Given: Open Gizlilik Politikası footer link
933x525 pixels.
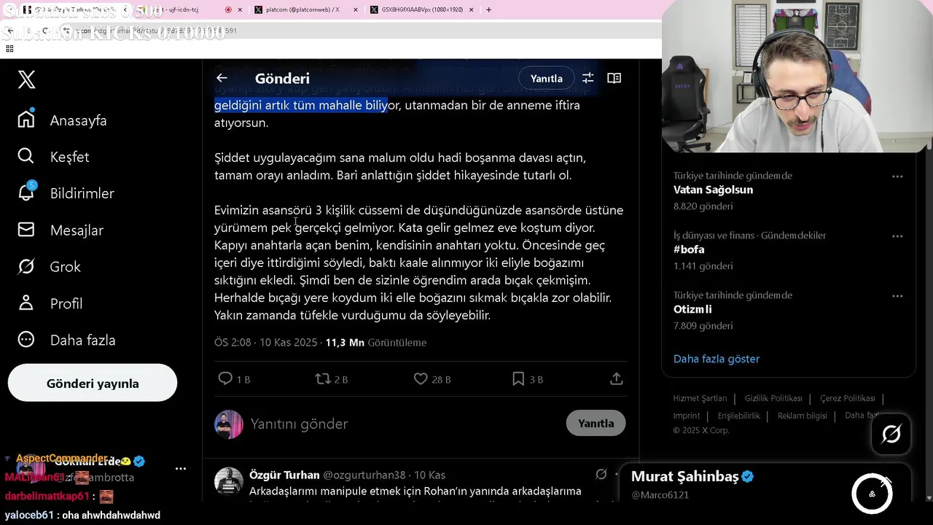Looking at the screenshot, I should [x=773, y=398].
